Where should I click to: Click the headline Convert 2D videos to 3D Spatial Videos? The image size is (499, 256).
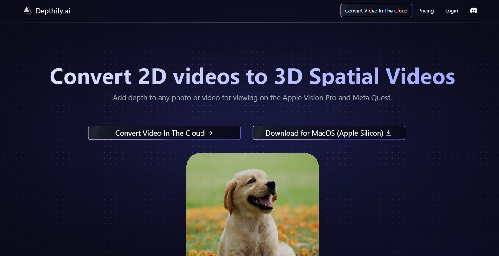point(252,76)
